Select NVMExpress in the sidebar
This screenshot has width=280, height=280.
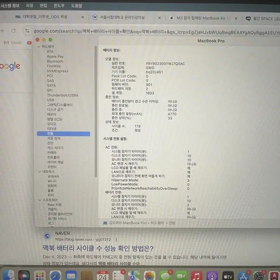tap(58, 71)
